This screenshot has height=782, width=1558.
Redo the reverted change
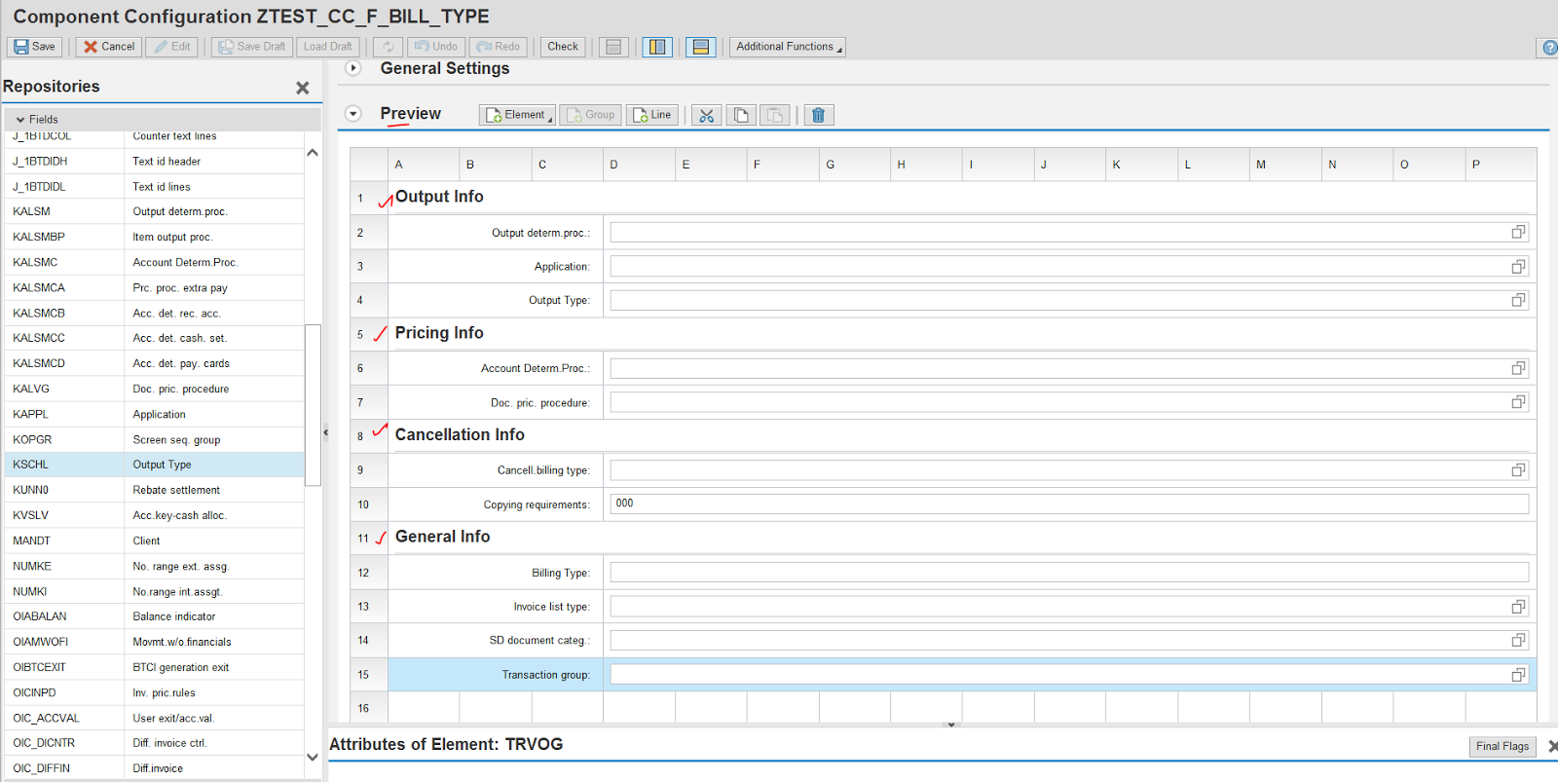[x=499, y=47]
